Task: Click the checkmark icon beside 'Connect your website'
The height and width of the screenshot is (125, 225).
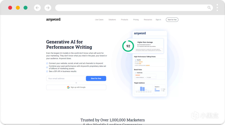Action: pos(47,63)
